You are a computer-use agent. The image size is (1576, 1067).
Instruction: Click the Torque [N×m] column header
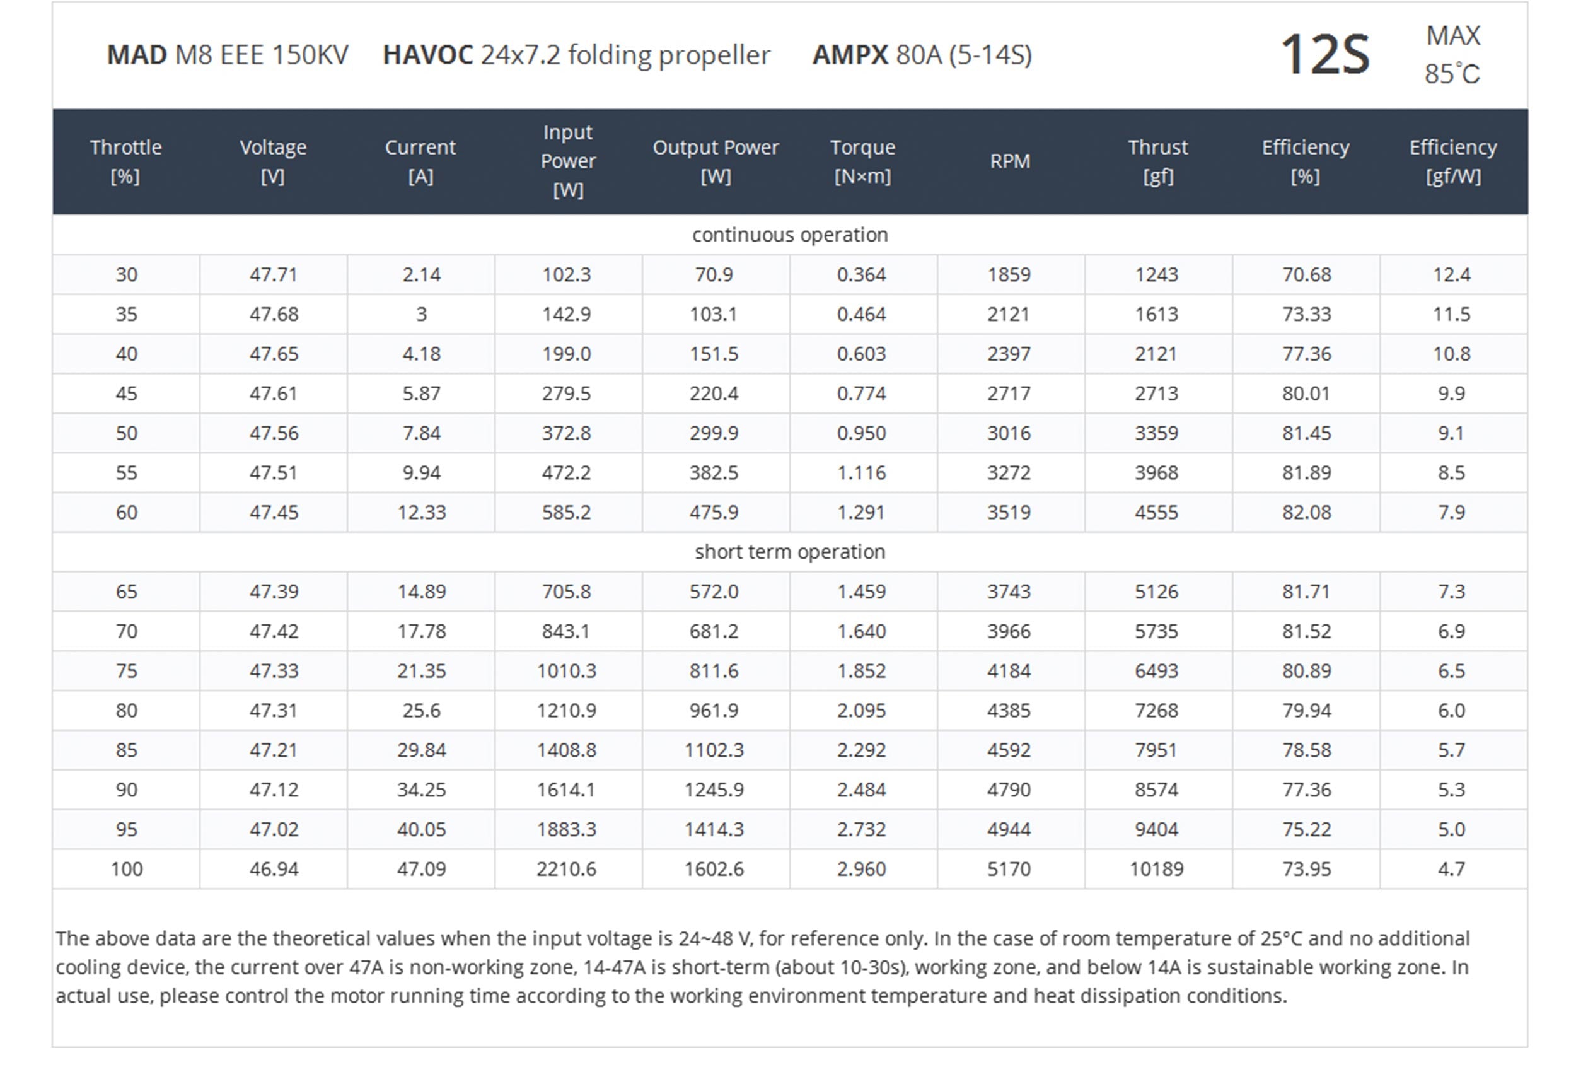tap(862, 161)
